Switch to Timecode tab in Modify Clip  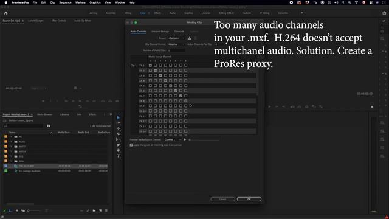179,32
